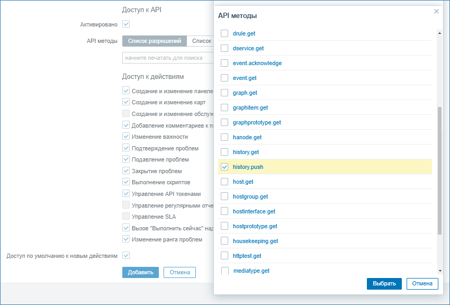Check the httptest.get checkbox

coord(224,256)
